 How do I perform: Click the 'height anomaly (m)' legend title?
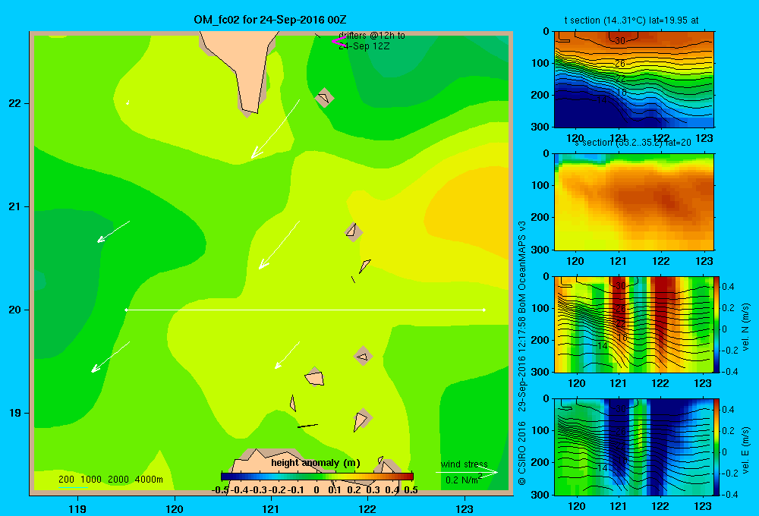(x=316, y=463)
